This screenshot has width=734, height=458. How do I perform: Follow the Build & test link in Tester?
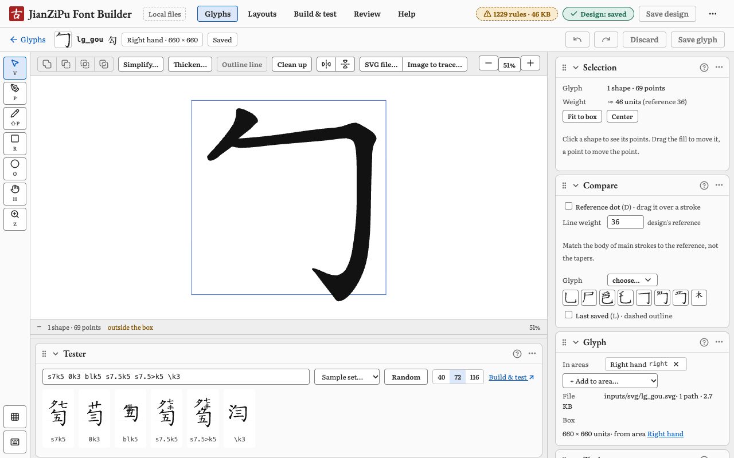512,377
